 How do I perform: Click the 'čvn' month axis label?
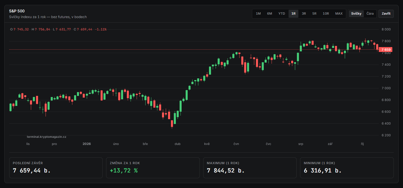[x=236, y=144]
